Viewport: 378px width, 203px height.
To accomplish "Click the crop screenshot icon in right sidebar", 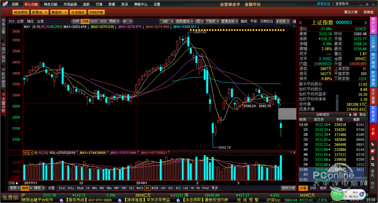I will pyautogui.click(x=373, y=165).
